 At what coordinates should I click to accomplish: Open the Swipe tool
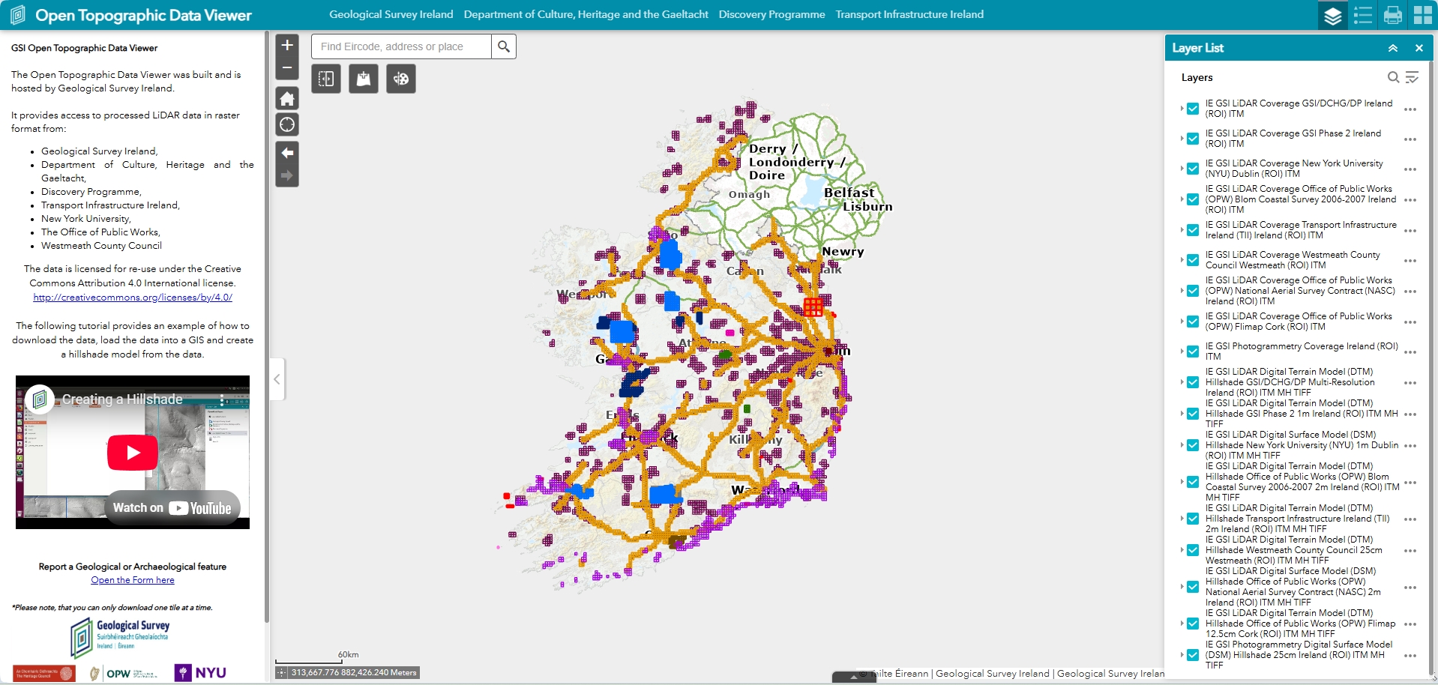tap(326, 79)
